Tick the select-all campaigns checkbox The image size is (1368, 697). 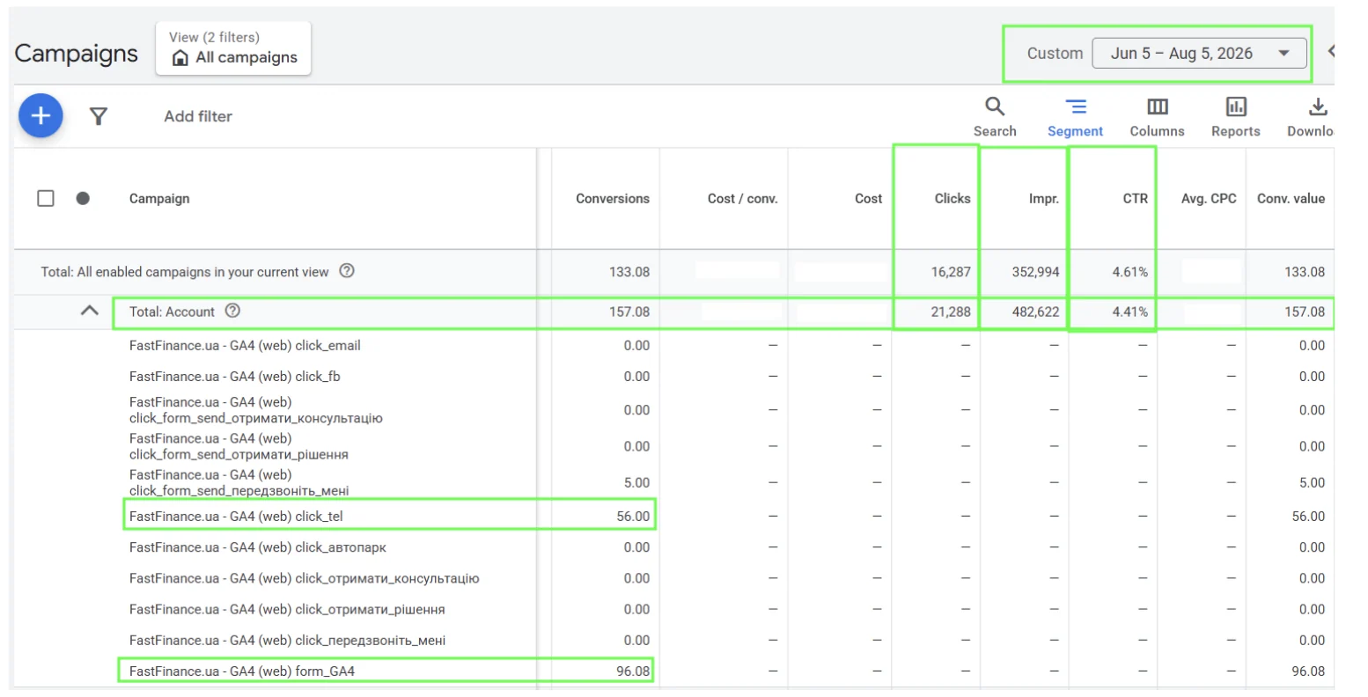pyautogui.click(x=46, y=198)
